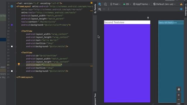Image resolution: width=187 pixels, height=105 pixels.
Task: Collapse the second TextView fold marker on line 17
Action: click(15, 52)
